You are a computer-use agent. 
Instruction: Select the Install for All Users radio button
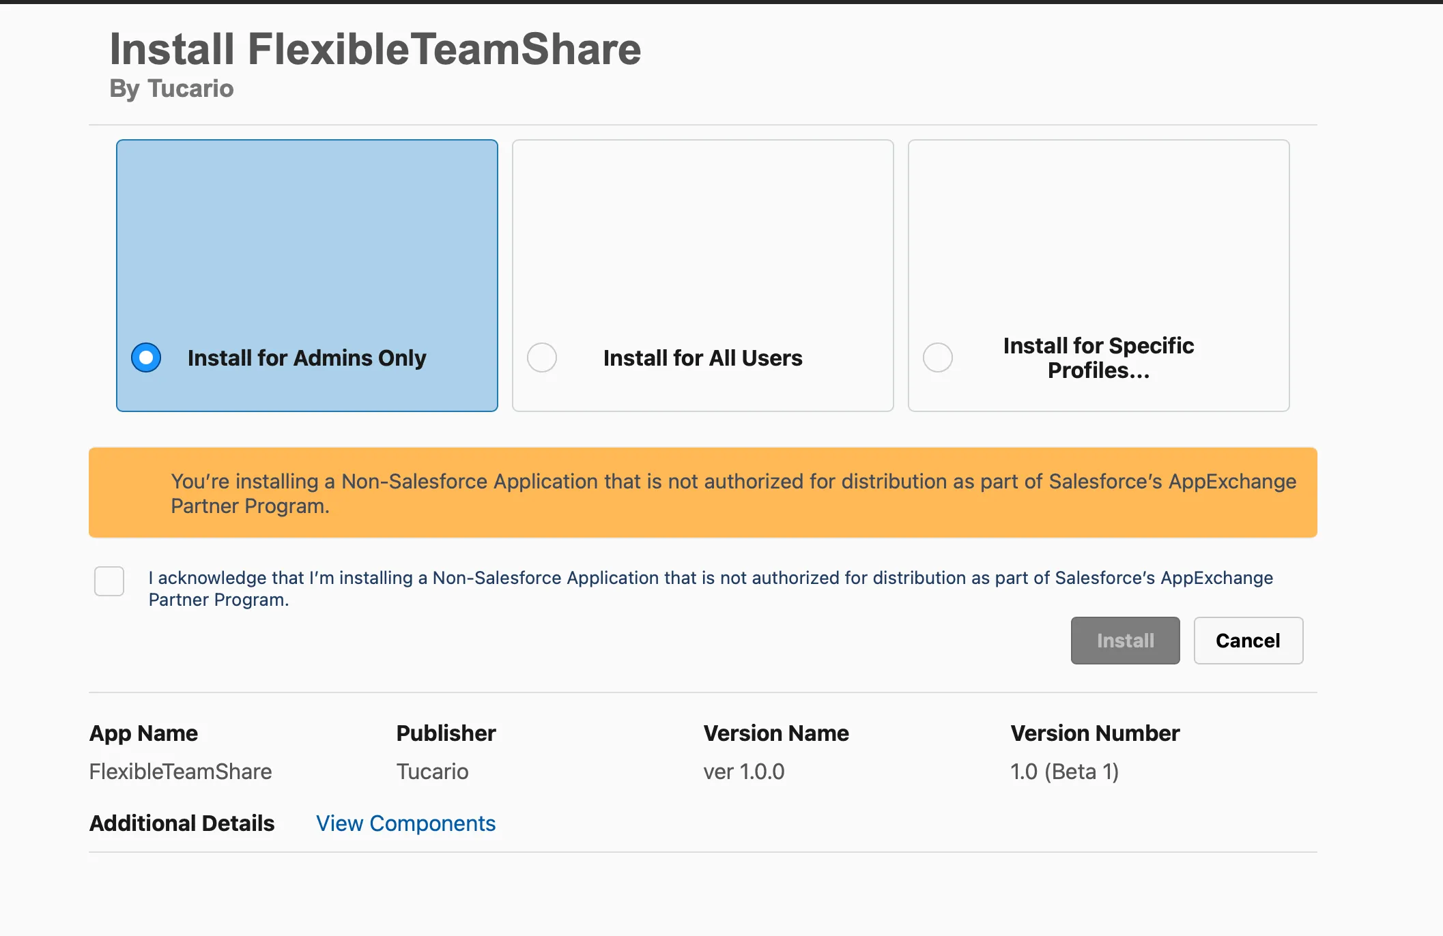[541, 357]
